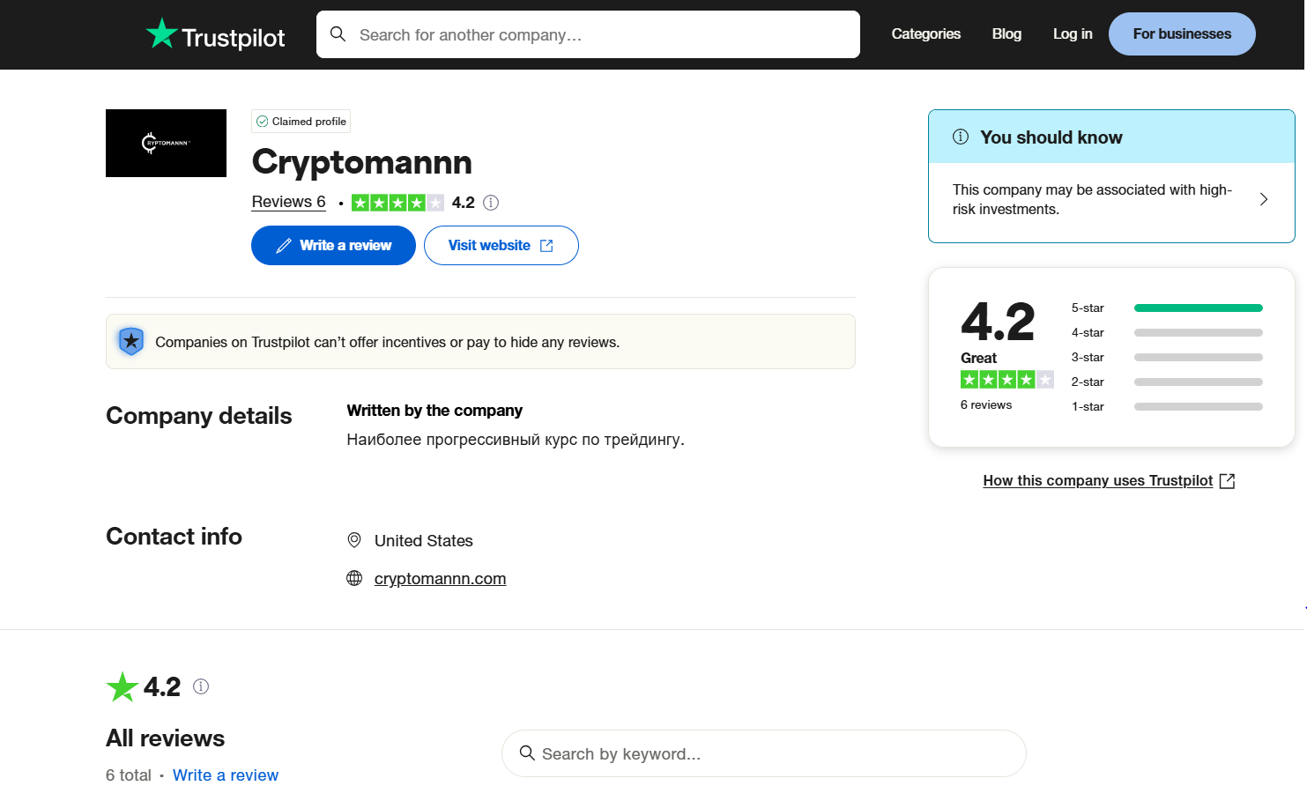This screenshot has width=1307, height=786.
Task: Click the Visit website button
Action: 501,245
